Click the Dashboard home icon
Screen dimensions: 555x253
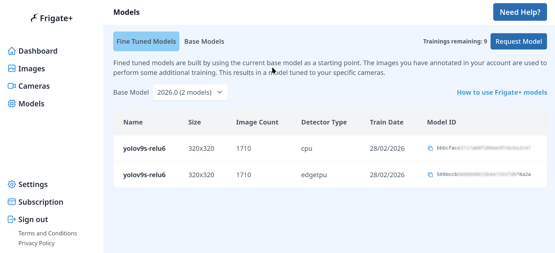click(x=12, y=51)
